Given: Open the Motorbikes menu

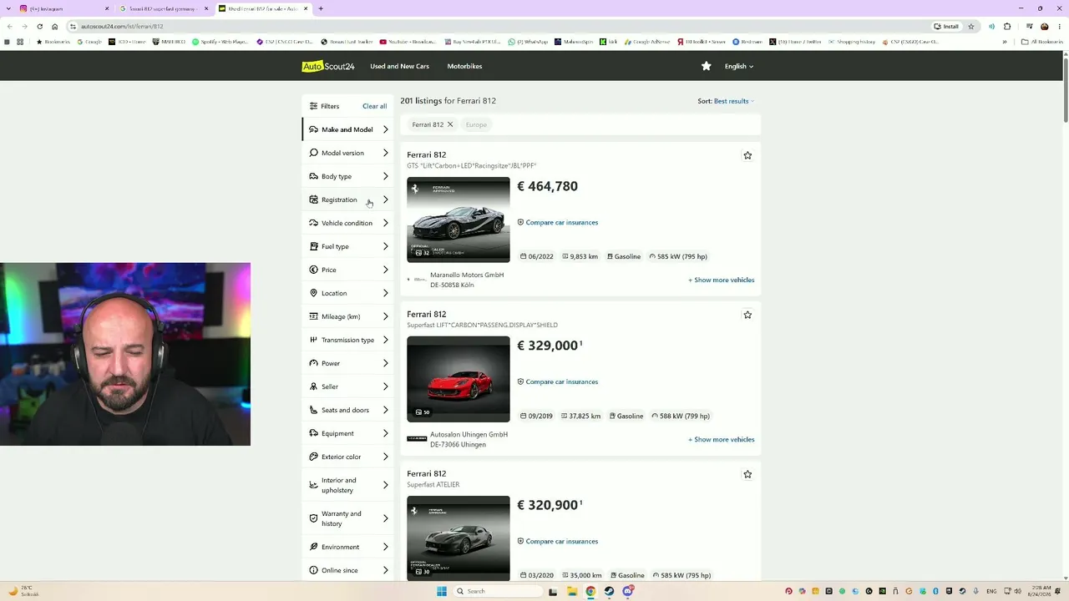Looking at the screenshot, I should click(464, 66).
